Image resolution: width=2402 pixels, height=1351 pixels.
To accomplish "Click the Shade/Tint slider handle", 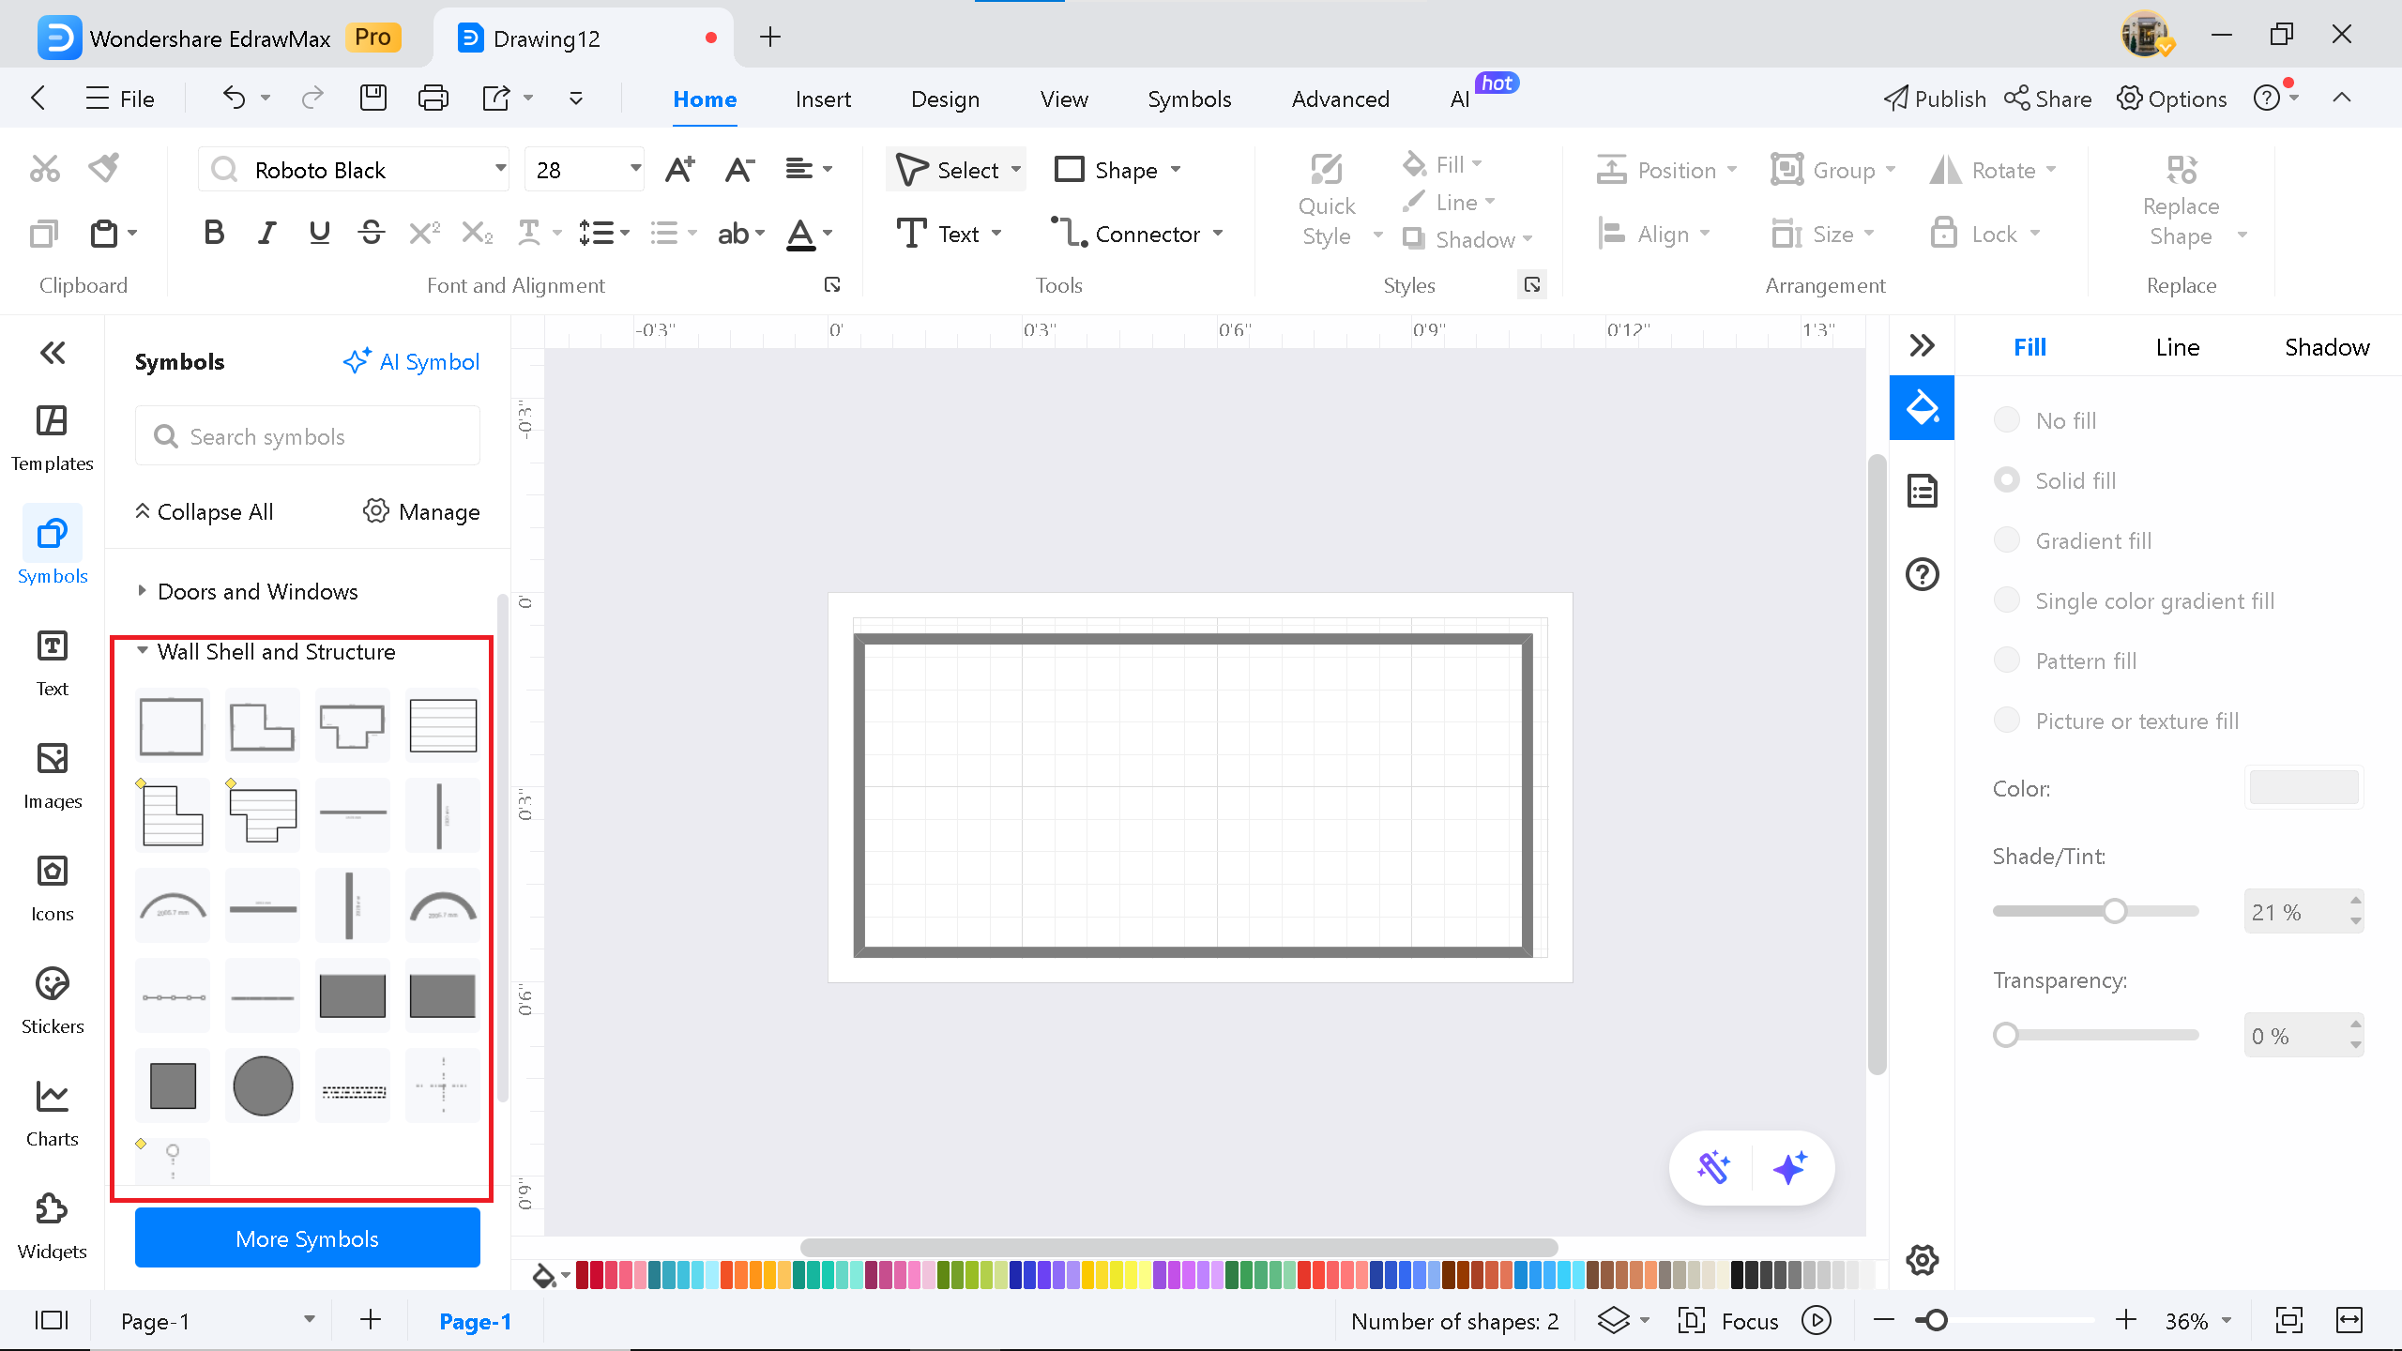I will pos(2114,911).
